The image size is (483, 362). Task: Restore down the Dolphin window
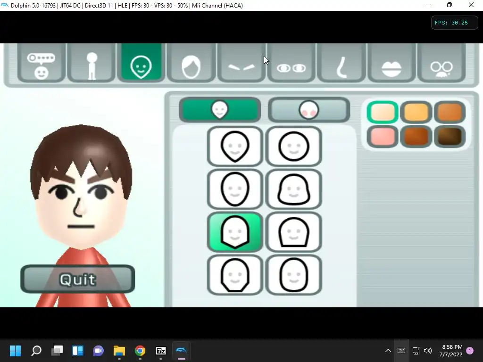coord(450,5)
